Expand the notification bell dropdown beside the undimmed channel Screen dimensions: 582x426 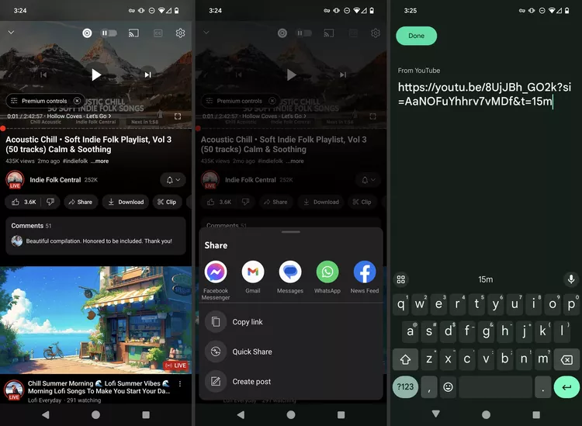click(x=173, y=180)
